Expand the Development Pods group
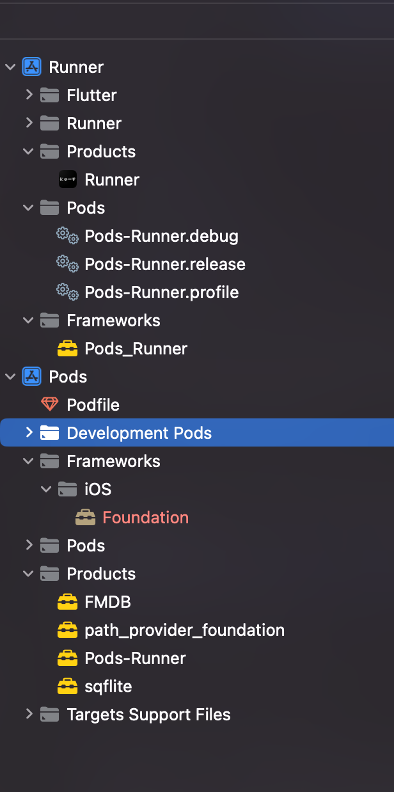 click(x=29, y=432)
